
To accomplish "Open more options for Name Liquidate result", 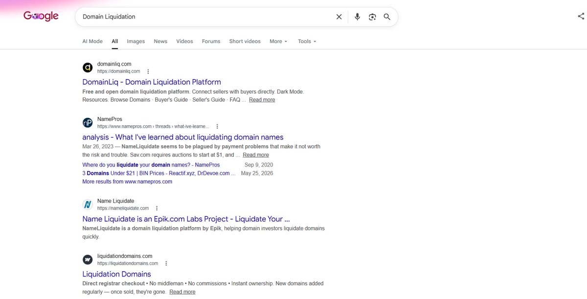I will pyautogui.click(x=157, y=208).
